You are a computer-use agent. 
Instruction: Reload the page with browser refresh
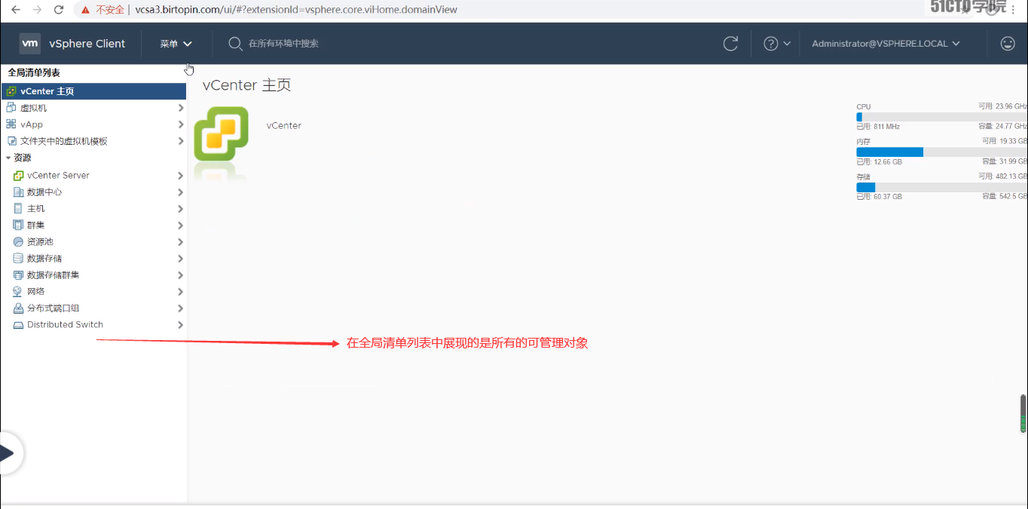pos(59,10)
